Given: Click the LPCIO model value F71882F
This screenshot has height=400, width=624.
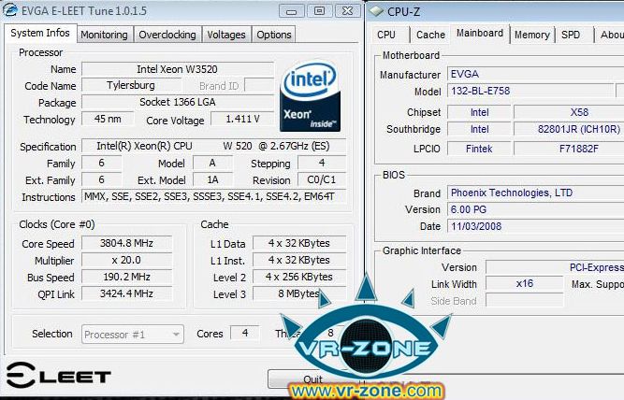Looking at the screenshot, I should tap(569, 149).
